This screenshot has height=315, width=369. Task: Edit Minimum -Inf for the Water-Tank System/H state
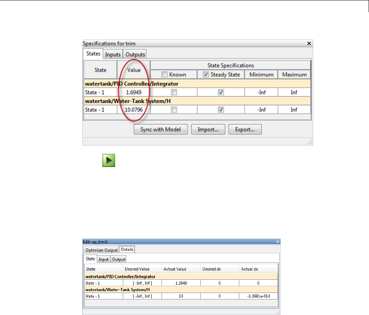tap(261, 110)
